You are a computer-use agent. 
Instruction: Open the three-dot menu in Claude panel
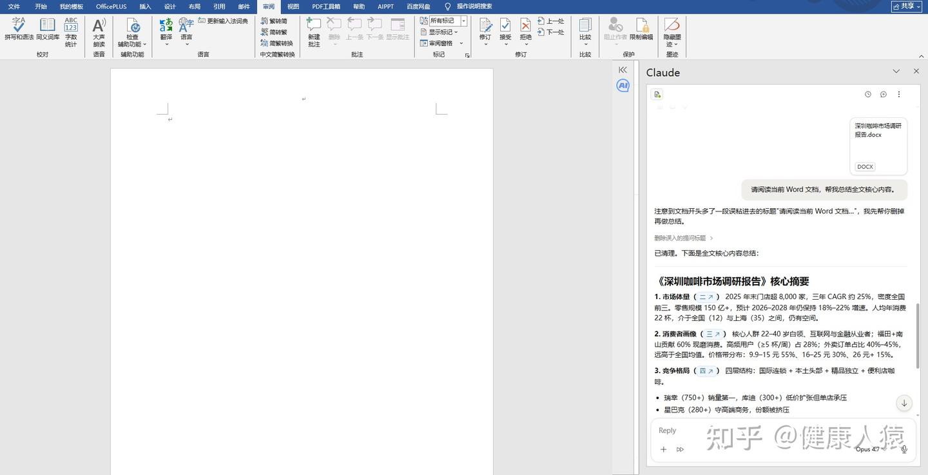coord(899,94)
